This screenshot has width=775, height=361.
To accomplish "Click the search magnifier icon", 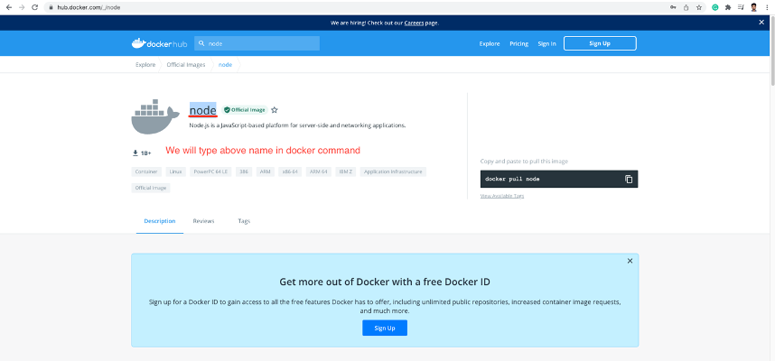I will coord(201,43).
